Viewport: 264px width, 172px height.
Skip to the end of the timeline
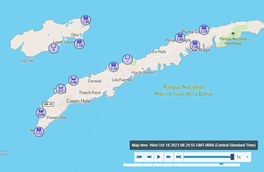pos(179,157)
